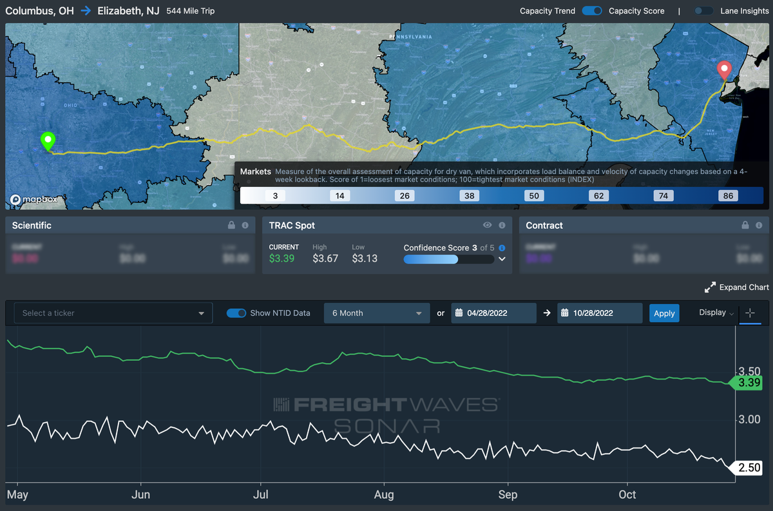Screen dimensions: 773x511
Task: Click the Sep label on the axis
Action: (508, 494)
